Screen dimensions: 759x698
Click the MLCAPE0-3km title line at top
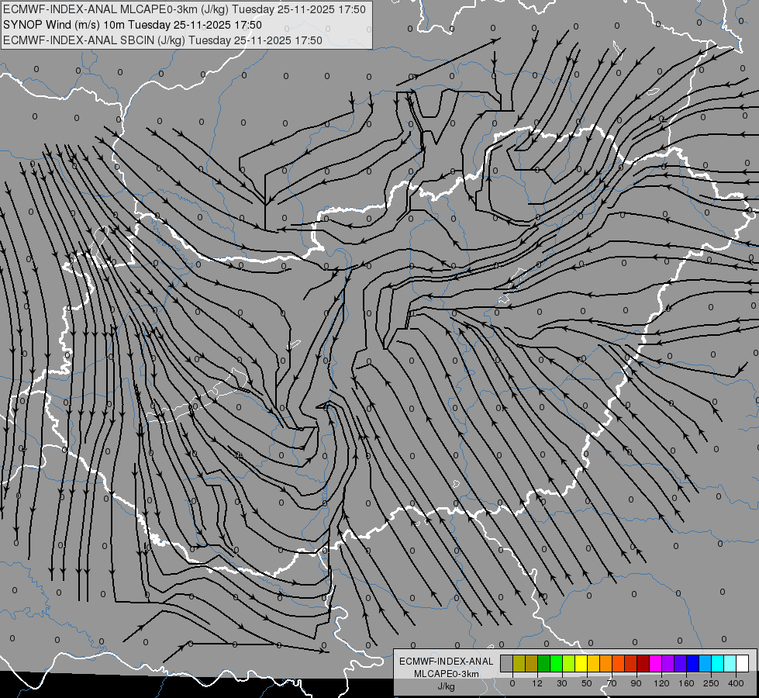pyautogui.click(x=185, y=9)
